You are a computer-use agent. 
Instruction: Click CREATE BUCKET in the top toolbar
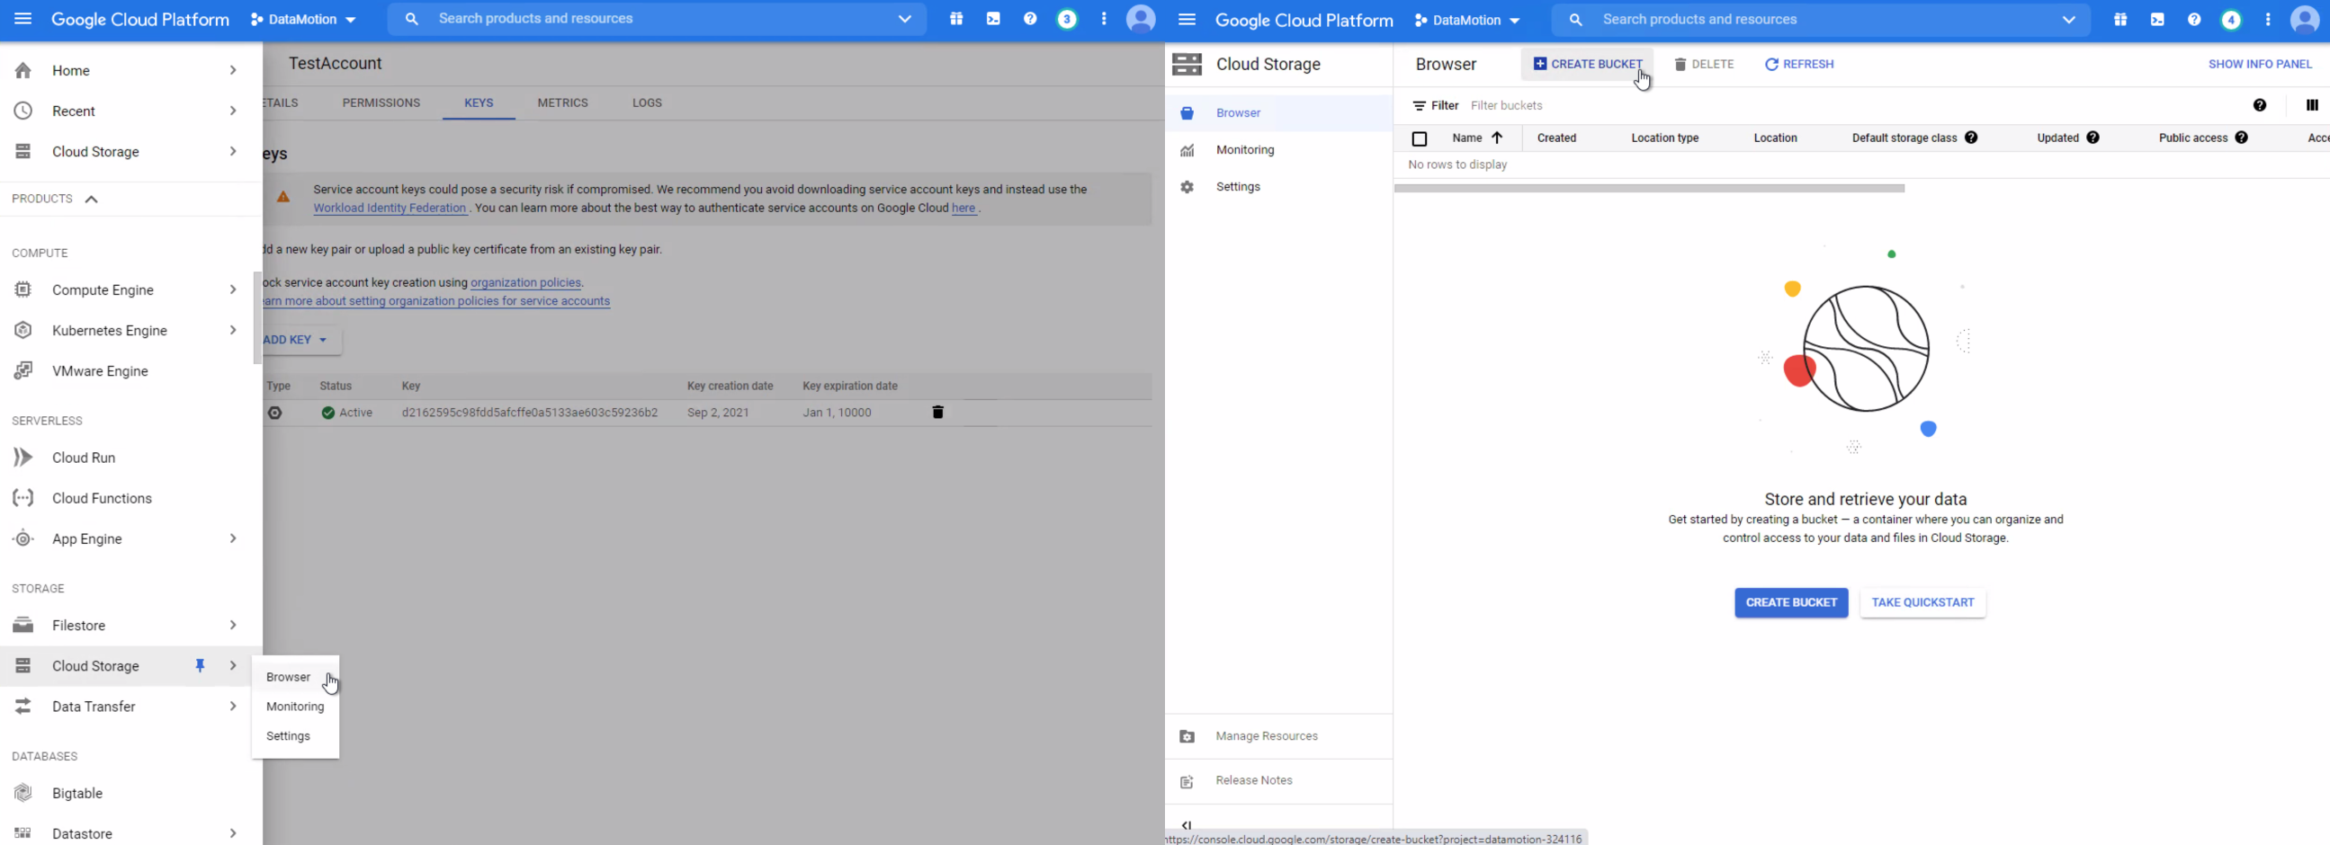click(1588, 64)
